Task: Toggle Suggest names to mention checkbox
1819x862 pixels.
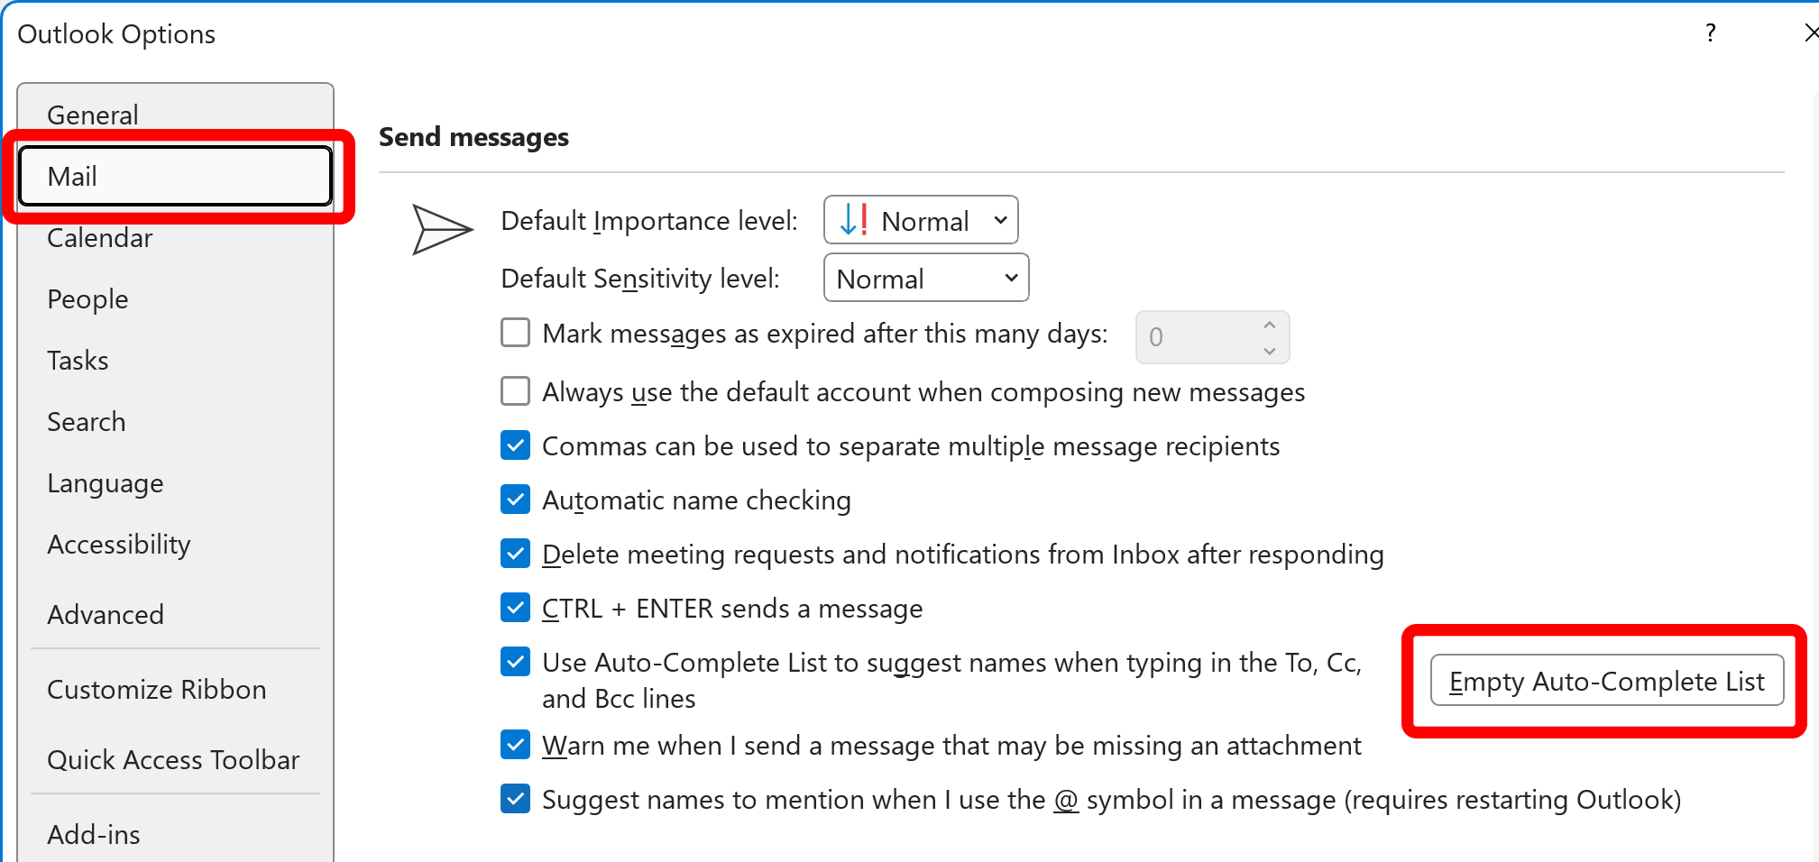Action: [x=515, y=799]
